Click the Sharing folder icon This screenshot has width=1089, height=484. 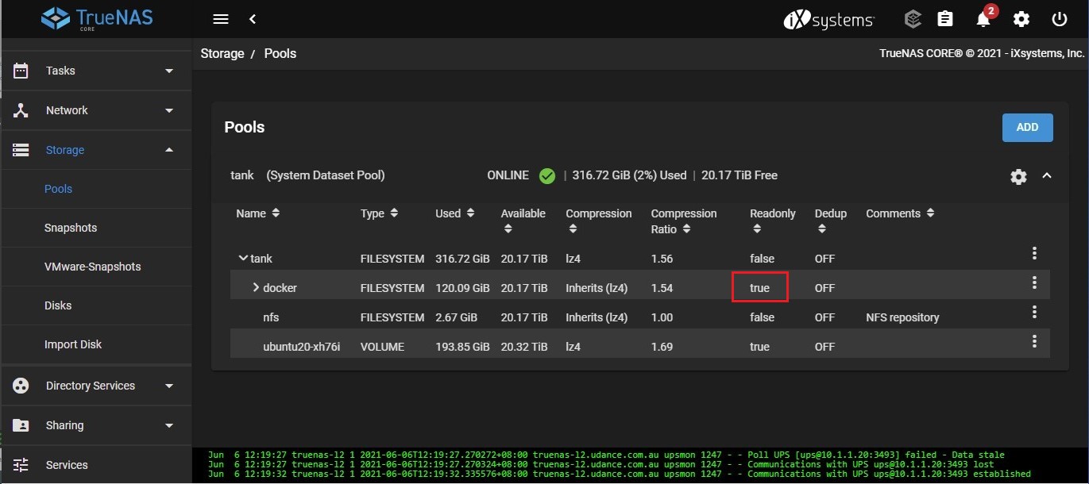pyautogui.click(x=21, y=425)
